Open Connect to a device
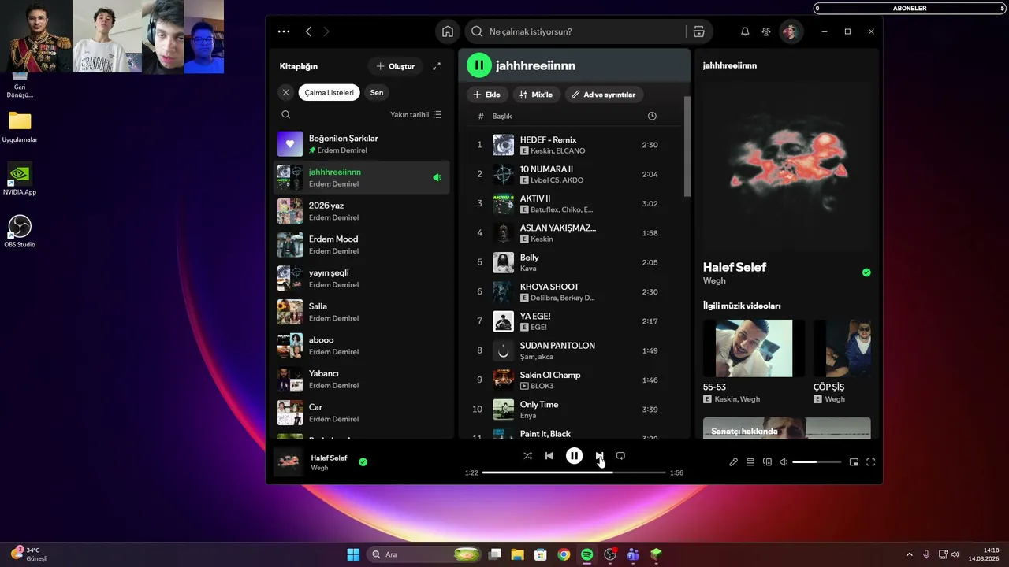 point(767,462)
